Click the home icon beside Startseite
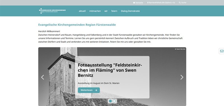 [x=134, y=3]
